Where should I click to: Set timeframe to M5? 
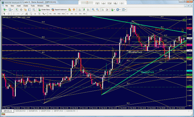point(55,14)
